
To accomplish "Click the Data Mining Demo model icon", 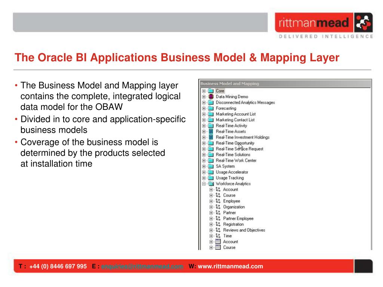I will 211,97.
